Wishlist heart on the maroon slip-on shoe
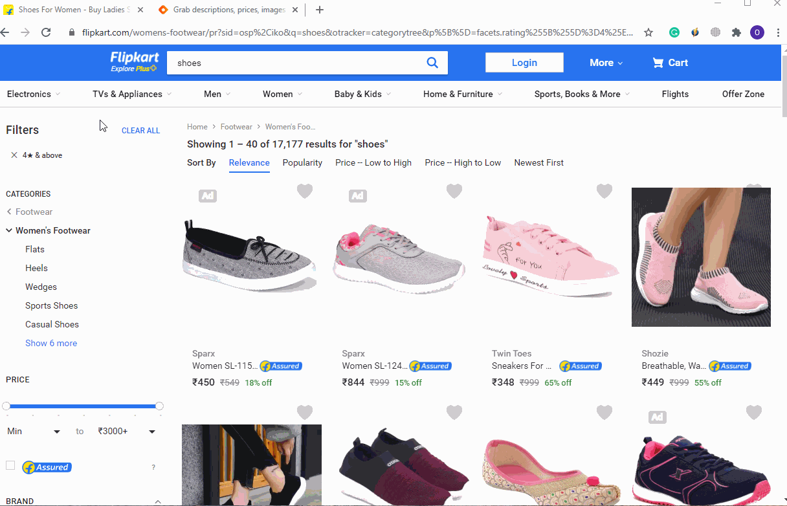This screenshot has width=787, height=506. (x=454, y=412)
